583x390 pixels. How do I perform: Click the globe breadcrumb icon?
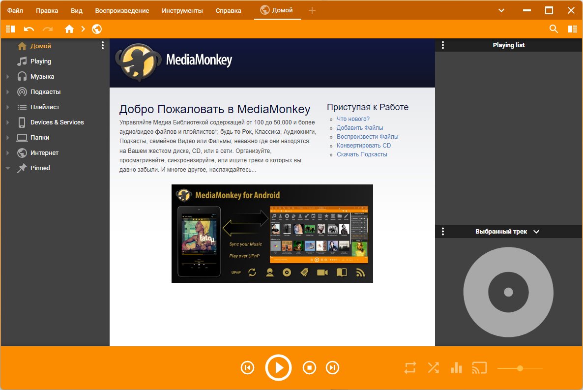coord(97,29)
